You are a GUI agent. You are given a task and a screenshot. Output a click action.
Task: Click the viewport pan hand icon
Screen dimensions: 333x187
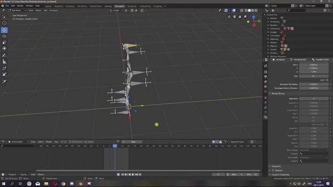coord(240,17)
